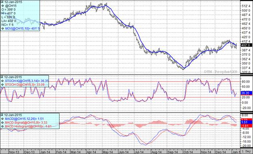Click the Nov-13 label on the time axis
This screenshot has height=154, width=253.
[14, 152]
